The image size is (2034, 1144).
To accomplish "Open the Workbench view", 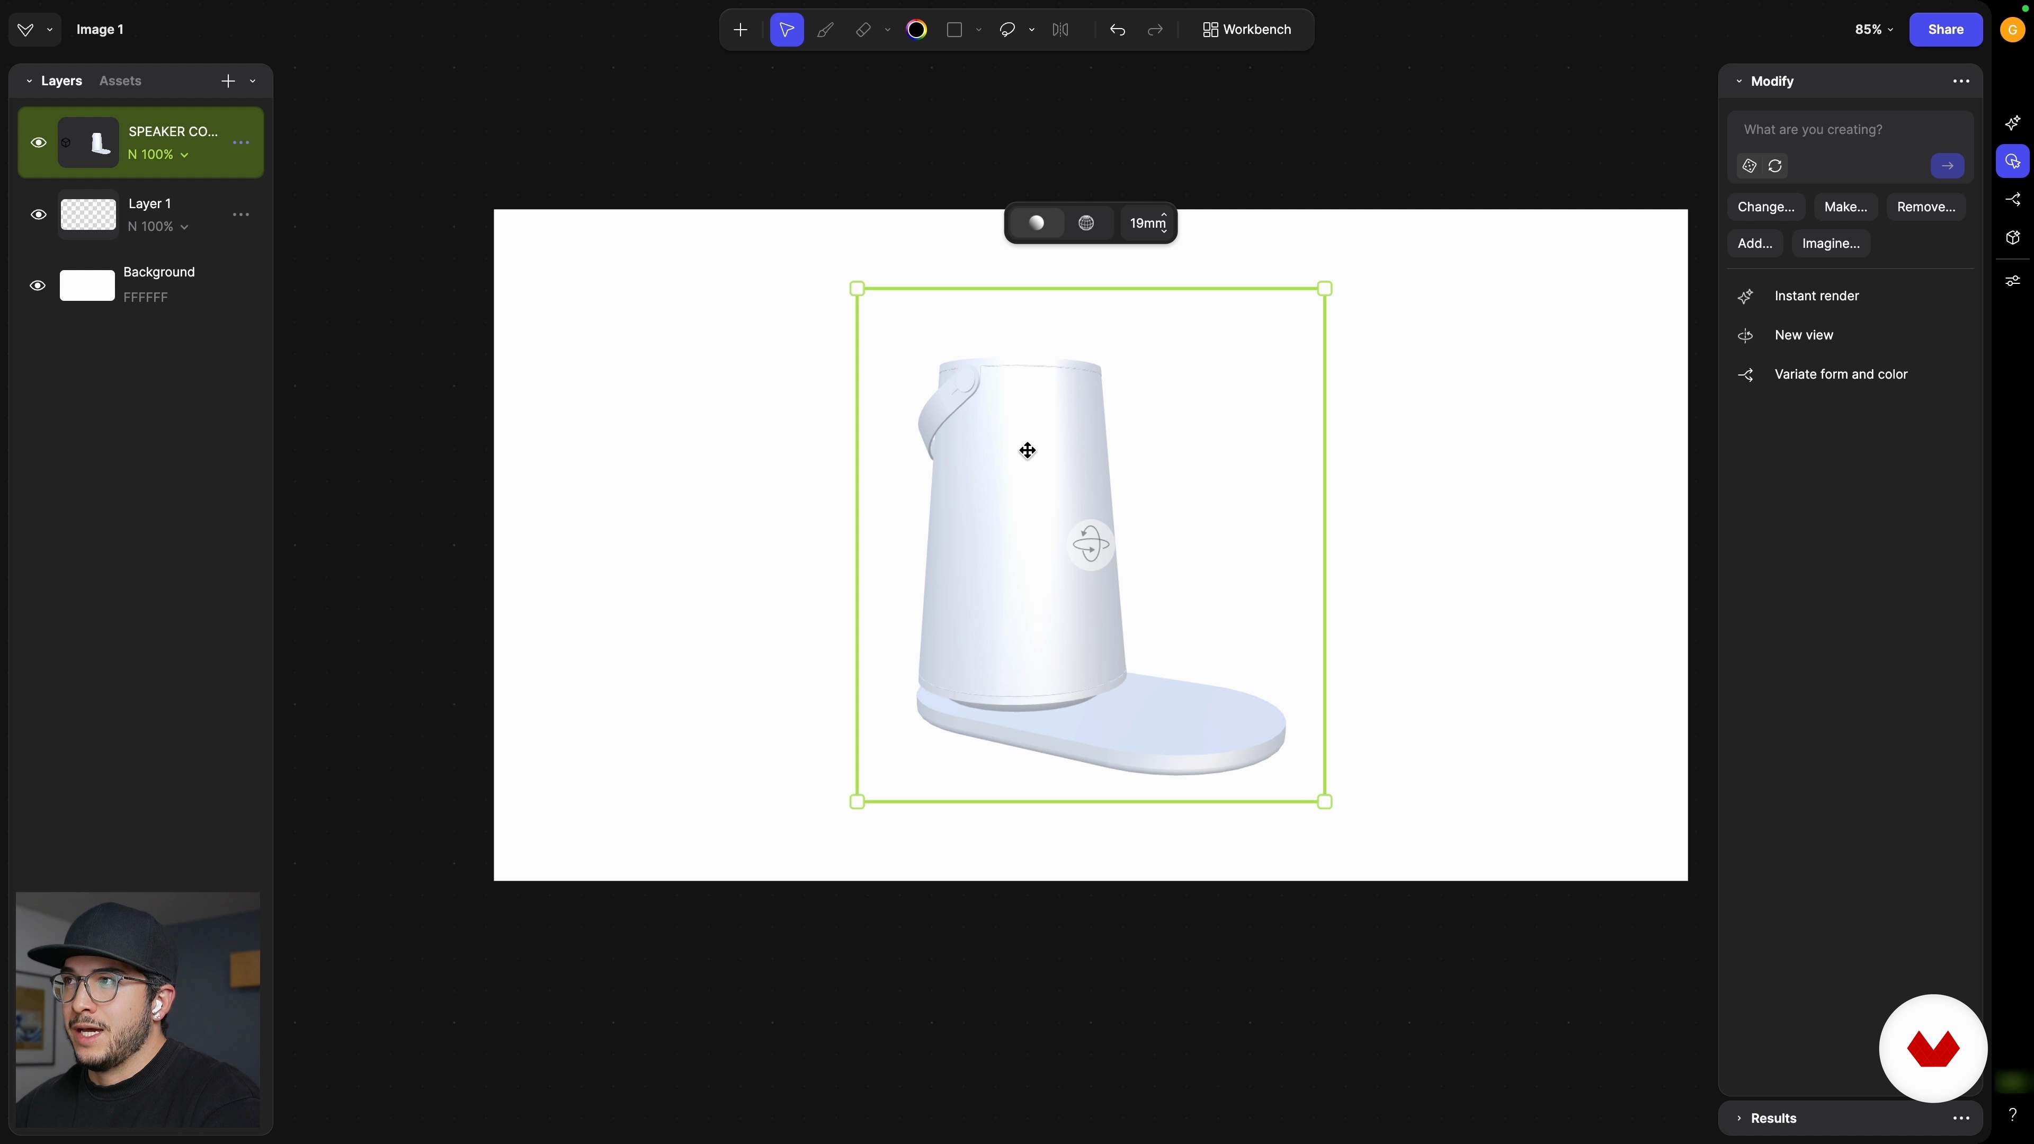I will coord(1247,29).
